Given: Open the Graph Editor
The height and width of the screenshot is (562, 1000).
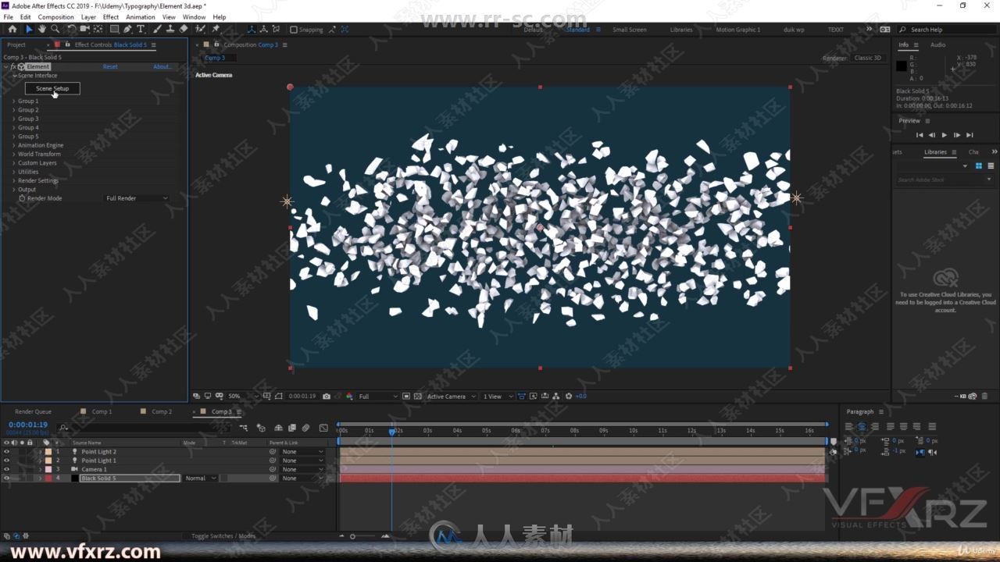Looking at the screenshot, I should pyautogui.click(x=323, y=428).
